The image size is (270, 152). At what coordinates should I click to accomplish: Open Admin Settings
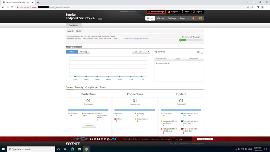pyautogui.click(x=156, y=12)
